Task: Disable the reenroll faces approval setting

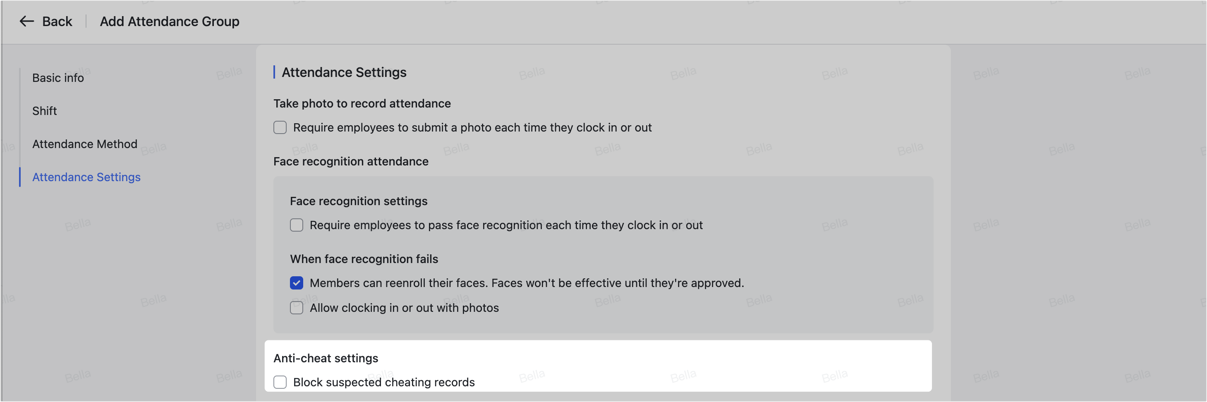Action: point(297,283)
